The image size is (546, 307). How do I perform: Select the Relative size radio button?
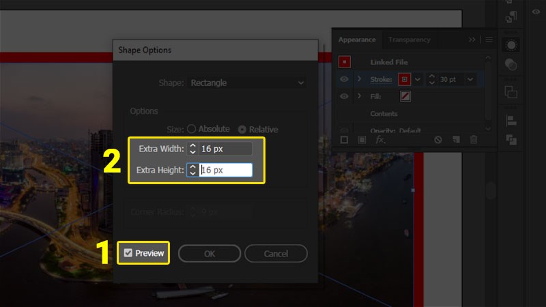[x=242, y=130]
